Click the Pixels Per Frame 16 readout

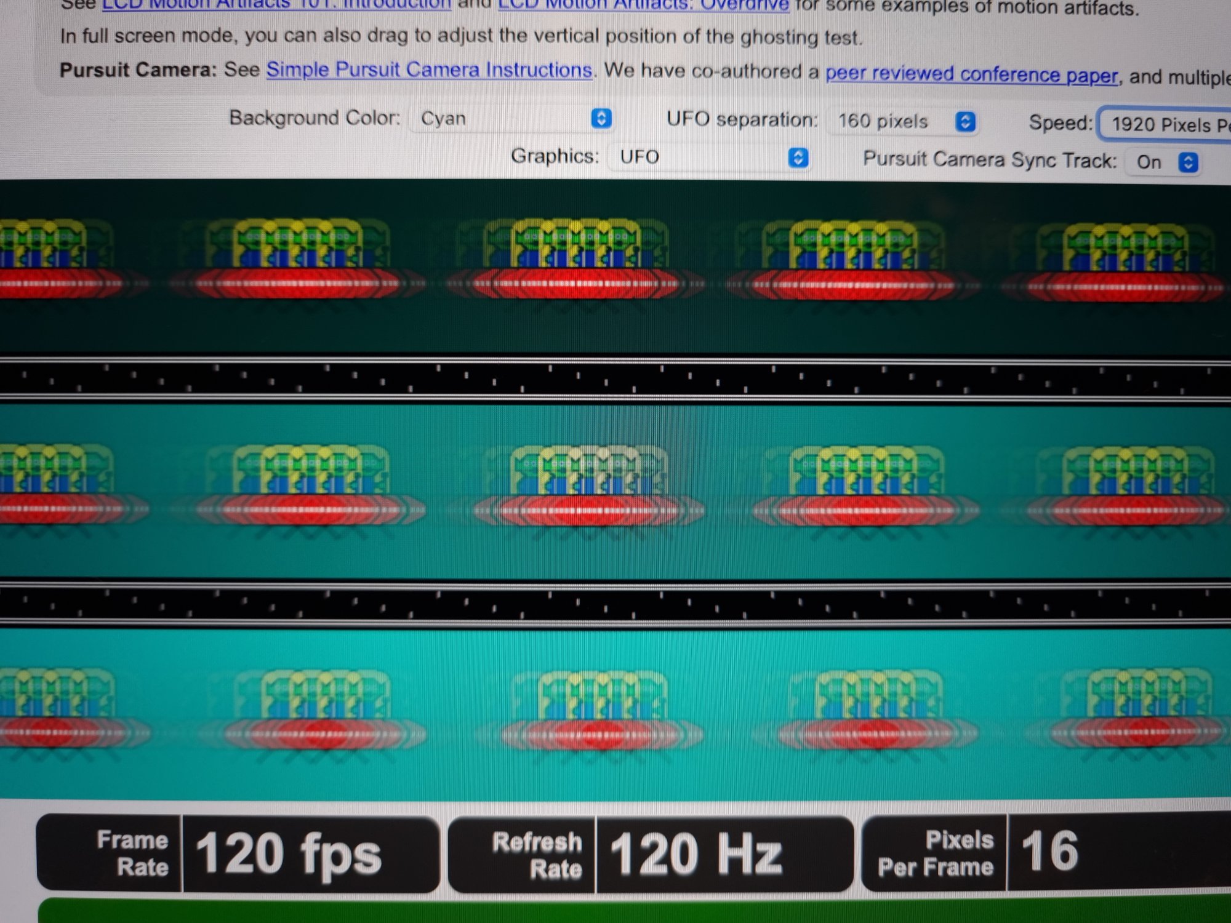1049,852
